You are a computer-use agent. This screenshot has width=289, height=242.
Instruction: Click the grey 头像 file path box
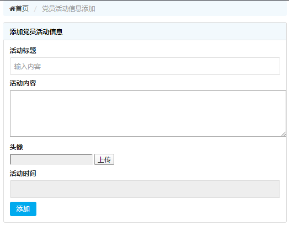(51, 159)
